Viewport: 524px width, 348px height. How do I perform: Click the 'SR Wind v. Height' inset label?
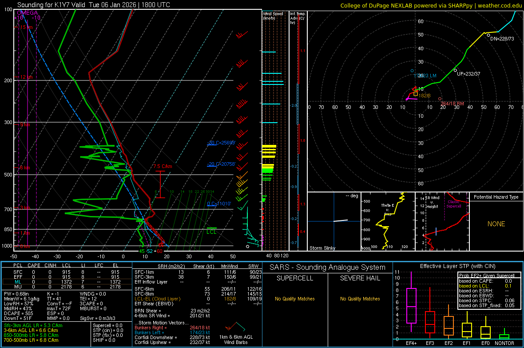click(432, 202)
